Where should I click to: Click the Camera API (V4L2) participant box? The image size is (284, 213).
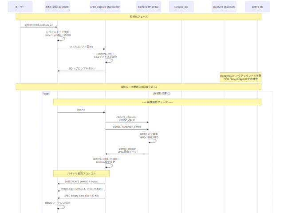(149, 7)
